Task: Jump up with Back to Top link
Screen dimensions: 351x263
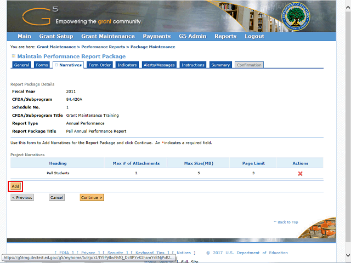Action: 286,222
